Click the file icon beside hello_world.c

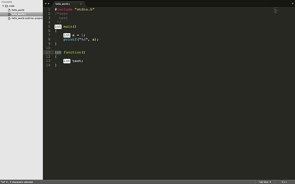click(9, 14)
